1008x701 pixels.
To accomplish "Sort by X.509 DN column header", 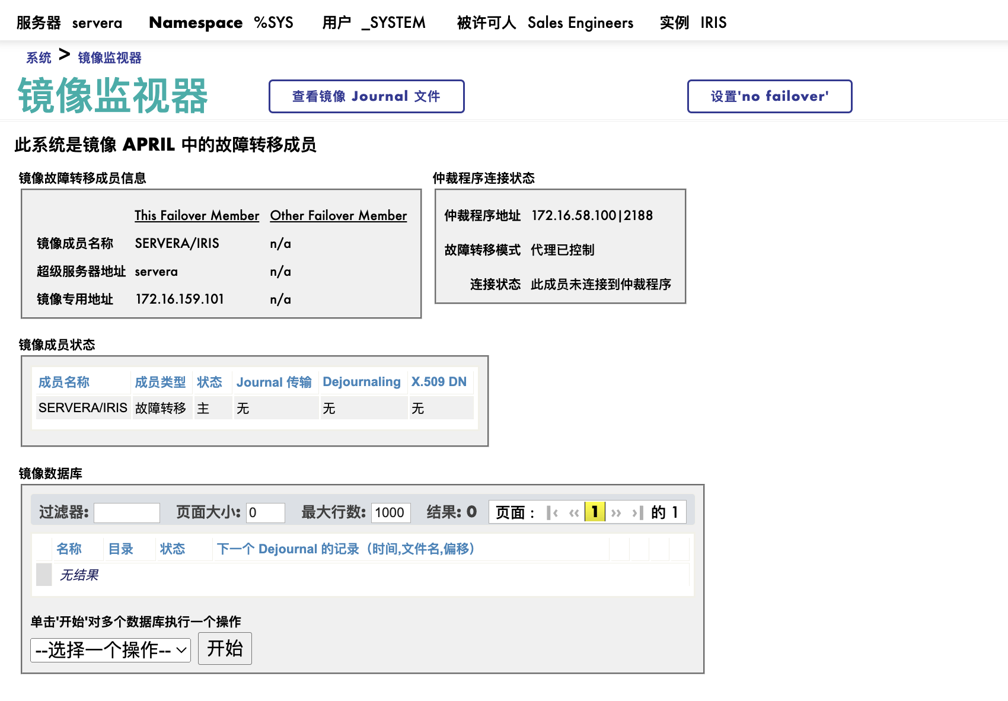I will click(x=439, y=382).
